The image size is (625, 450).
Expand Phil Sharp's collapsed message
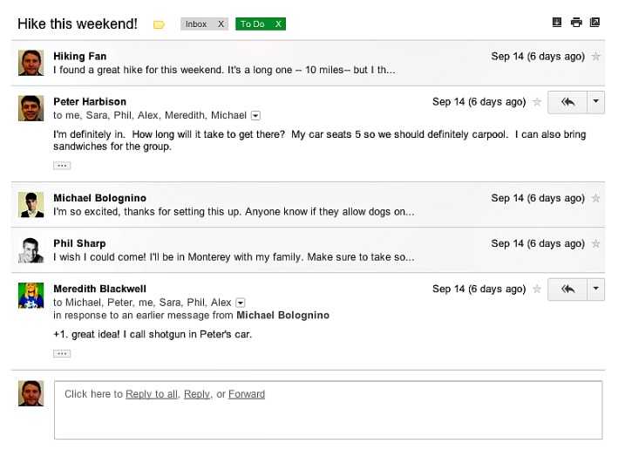[308, 250]
